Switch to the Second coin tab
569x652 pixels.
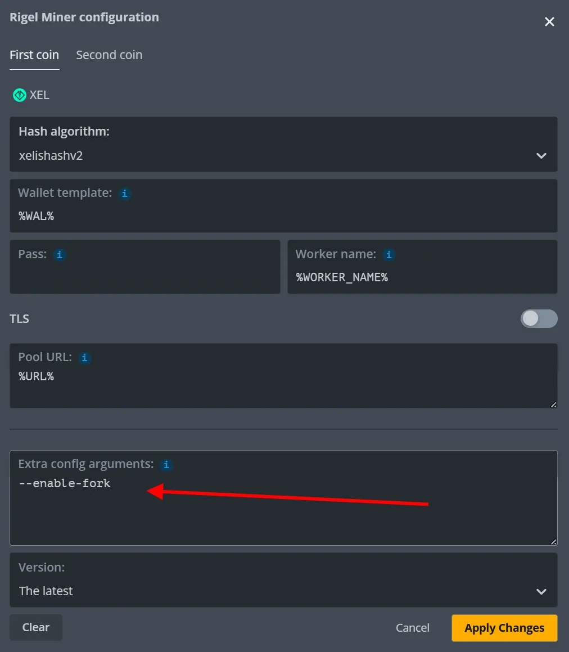click(109, 55)
